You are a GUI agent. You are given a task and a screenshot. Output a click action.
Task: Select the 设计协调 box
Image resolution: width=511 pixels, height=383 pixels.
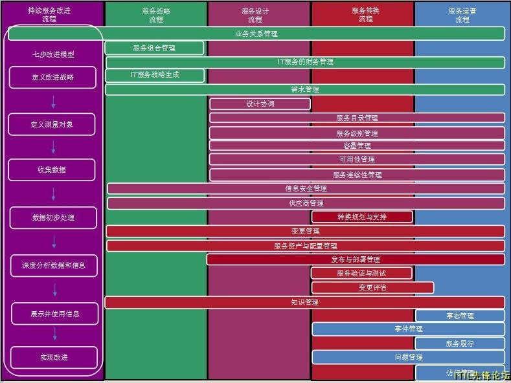point(260,104)
